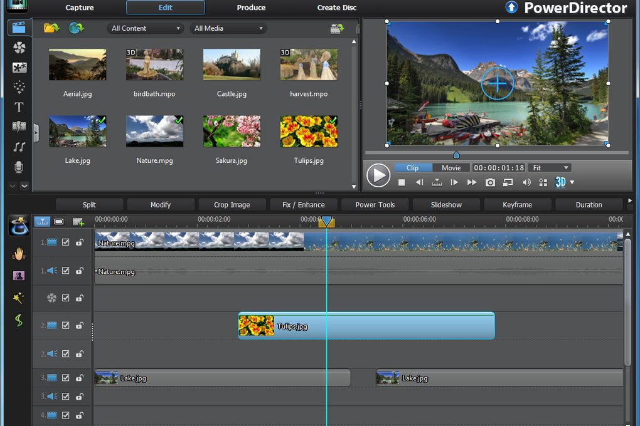Expand more rooms chevron in sidebar
The width and height of the screenshot is (640, 426).
[x=24, y=186]
